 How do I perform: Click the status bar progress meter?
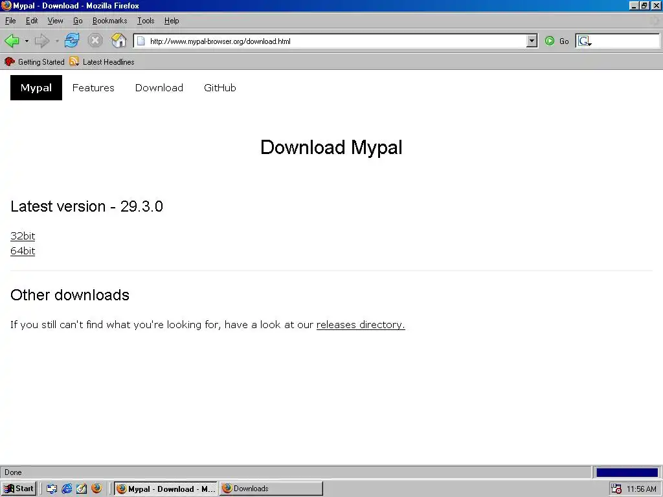[x=627, y=472]
